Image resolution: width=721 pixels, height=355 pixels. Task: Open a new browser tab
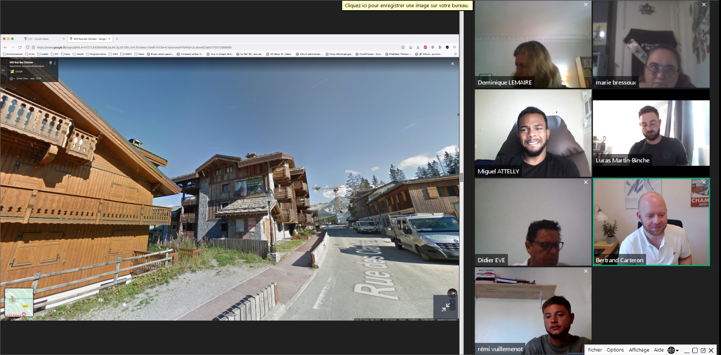117,39
